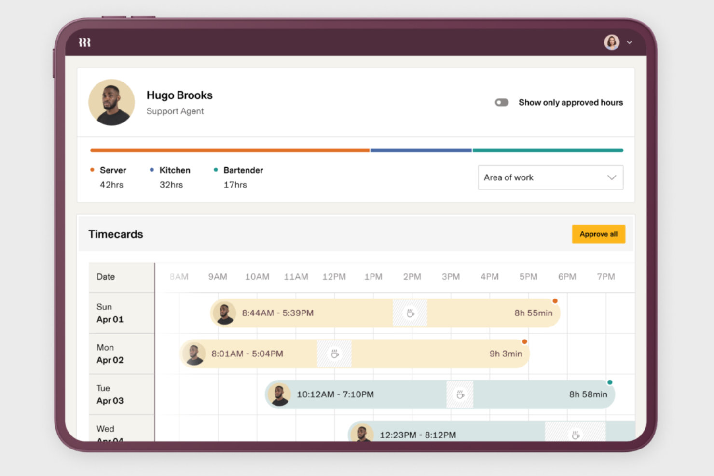
Task: Click the Hugo Brooks name
Action: point(179,95)
